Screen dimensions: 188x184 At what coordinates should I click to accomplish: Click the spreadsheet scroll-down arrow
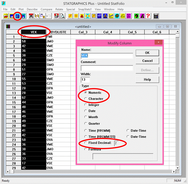pyautogui.click(x=177, y=168)
